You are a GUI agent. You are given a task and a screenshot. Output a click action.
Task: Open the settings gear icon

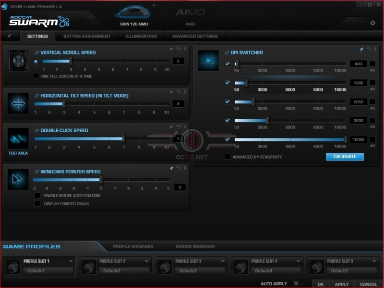pos(372,23)
